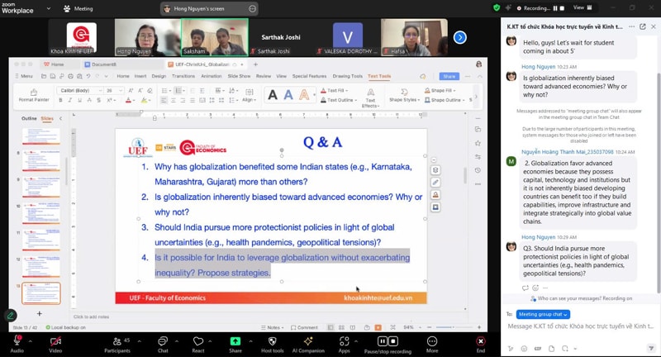Viewport: 661px width, 357px height.
Task: Expand the Meeting group chat recipient dropdown
Action: tap(543, 314)
